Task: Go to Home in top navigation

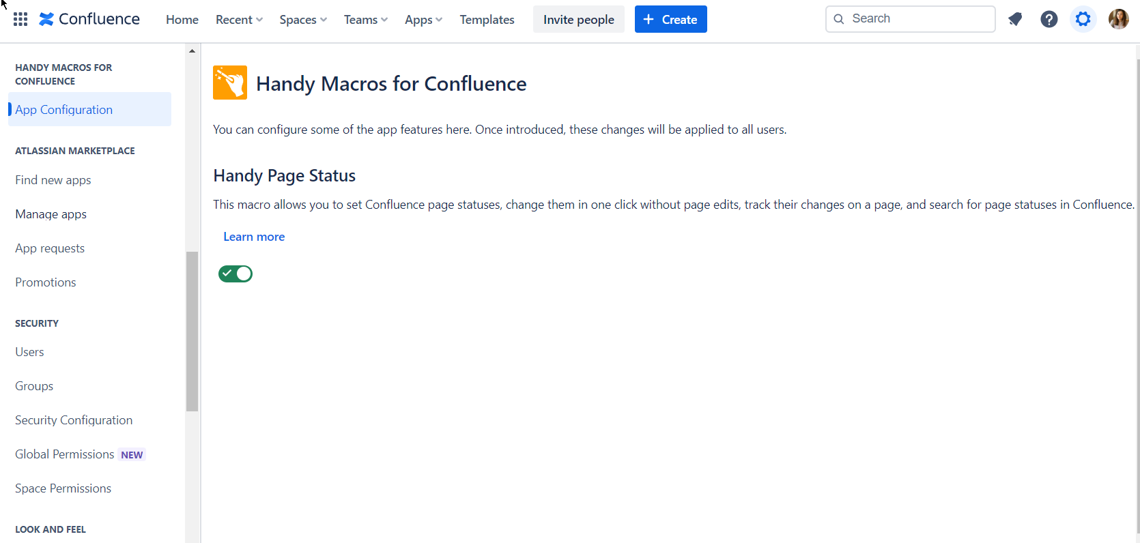Action: (182, 20)
